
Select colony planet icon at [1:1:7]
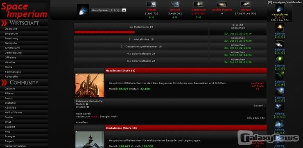[x=279, y=92]
